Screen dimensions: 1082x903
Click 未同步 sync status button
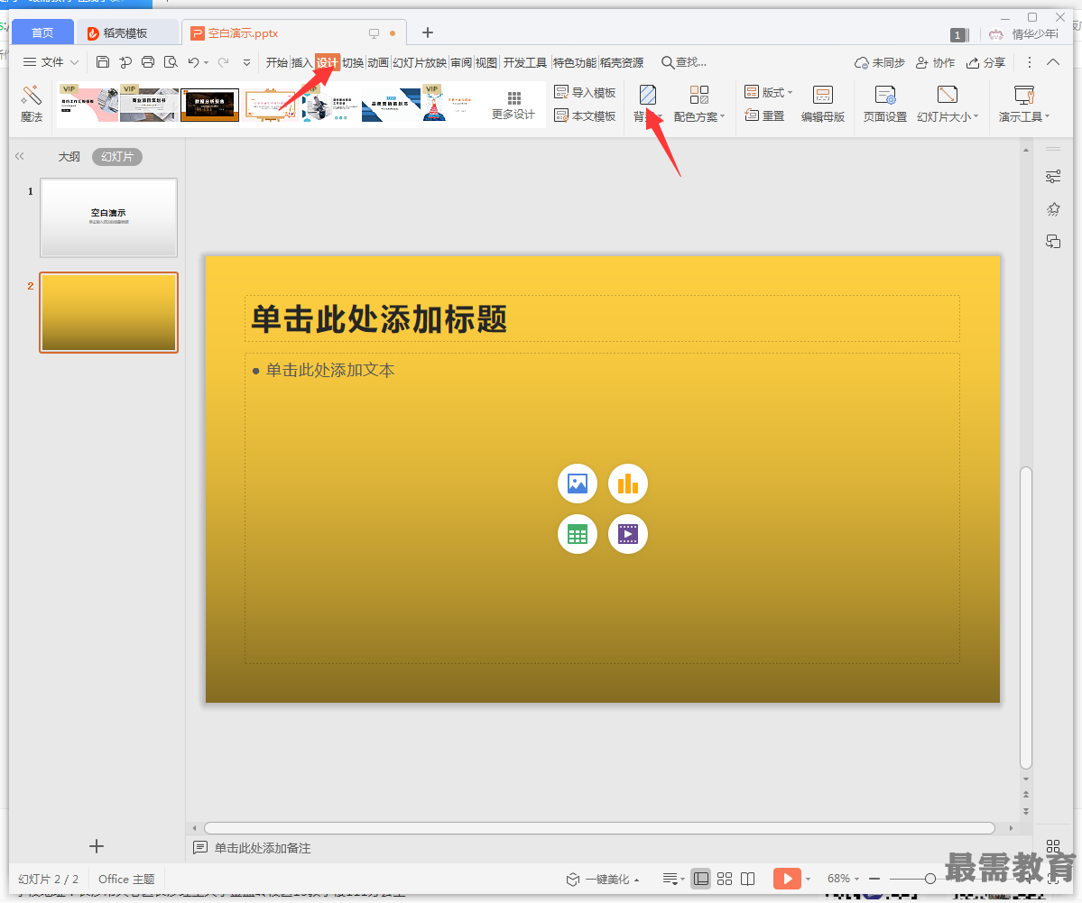coord(879,63)
